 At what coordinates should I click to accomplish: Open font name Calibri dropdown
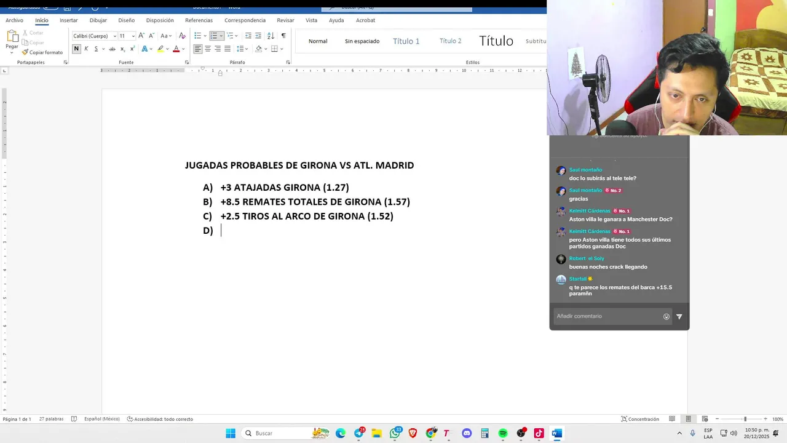(x=114, y=36)
